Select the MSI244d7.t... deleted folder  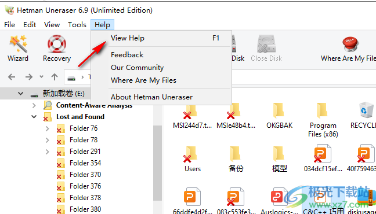[192, 116]
